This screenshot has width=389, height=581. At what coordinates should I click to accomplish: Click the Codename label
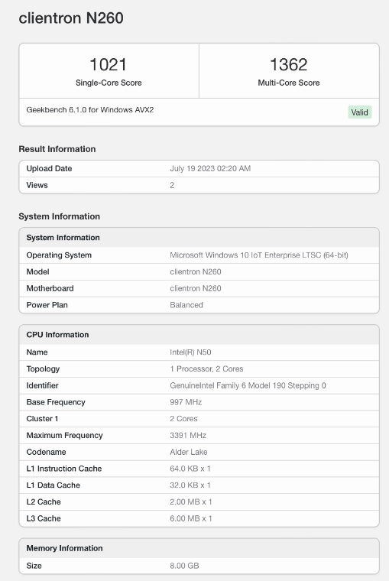(46, 452)
